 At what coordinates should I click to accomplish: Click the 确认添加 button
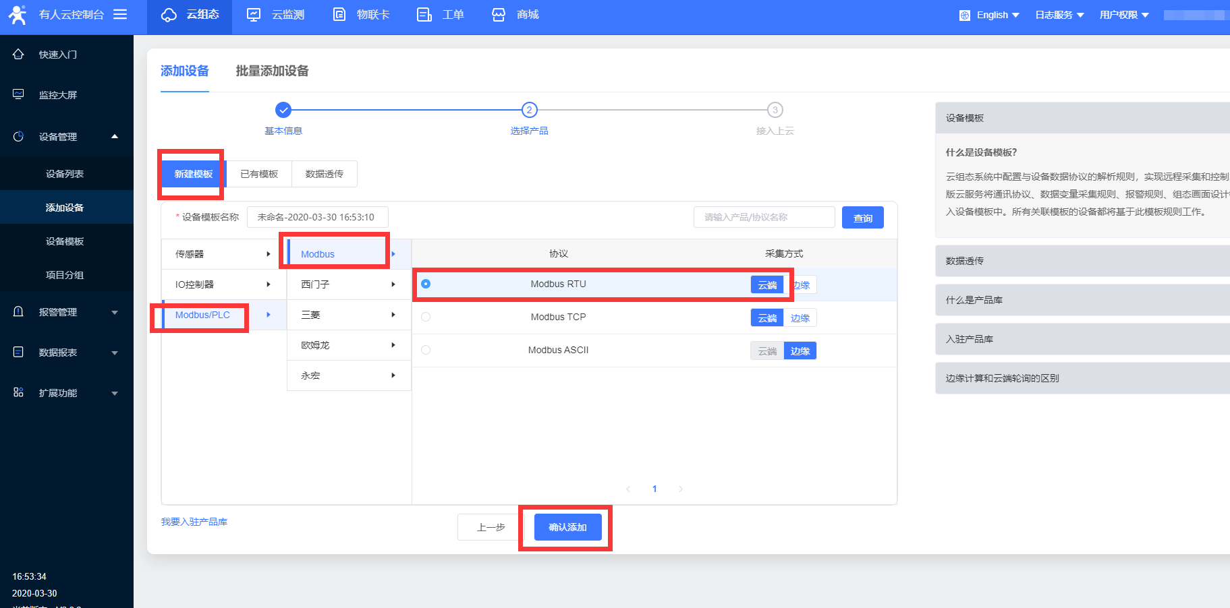point(567,527)
